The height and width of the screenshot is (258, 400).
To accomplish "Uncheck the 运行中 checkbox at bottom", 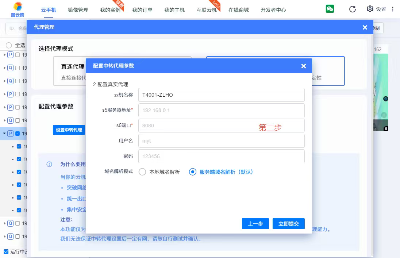I will coord(6,251).
